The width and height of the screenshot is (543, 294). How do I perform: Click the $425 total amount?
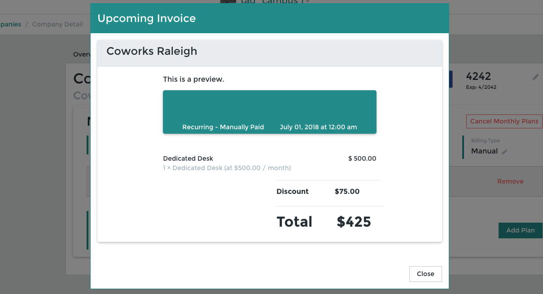pos(354,222)
